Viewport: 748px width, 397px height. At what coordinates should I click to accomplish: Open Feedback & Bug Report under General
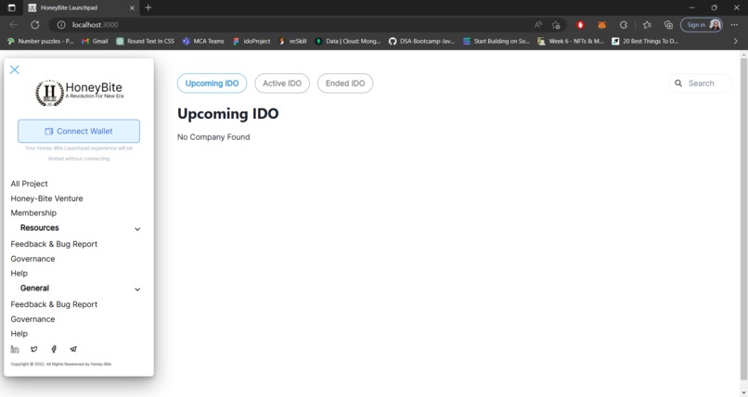tap(54, 304)
